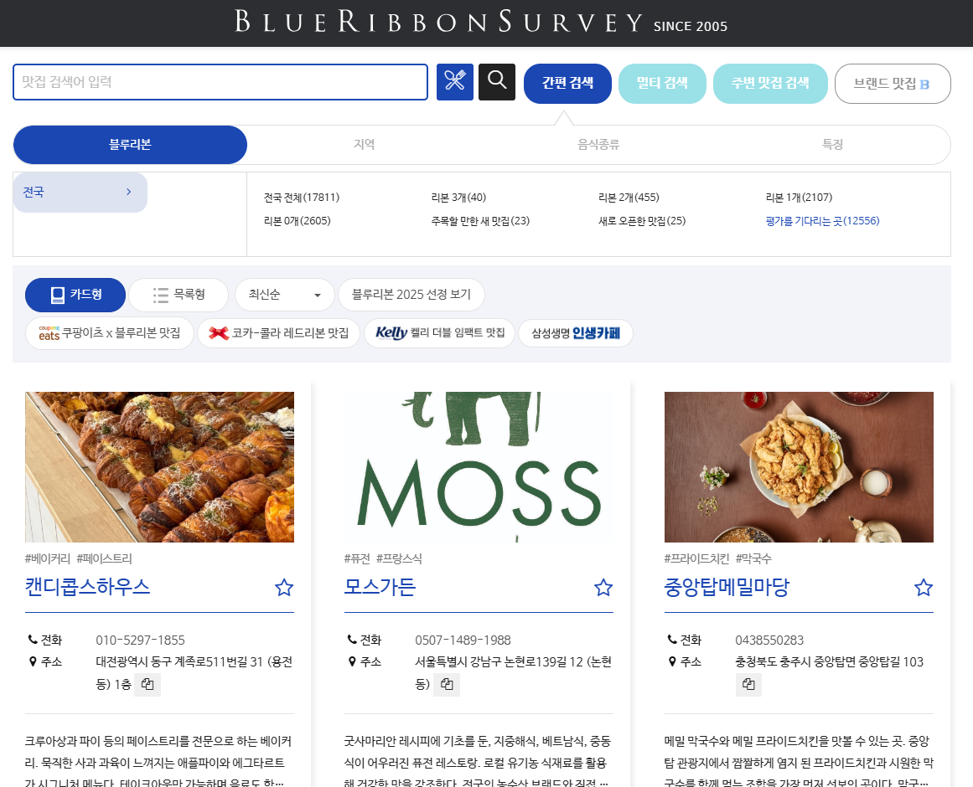Viewport: 973px width, 787px height.
Task: Click the Blue Ribbon Survey logo
Action: 481,22
